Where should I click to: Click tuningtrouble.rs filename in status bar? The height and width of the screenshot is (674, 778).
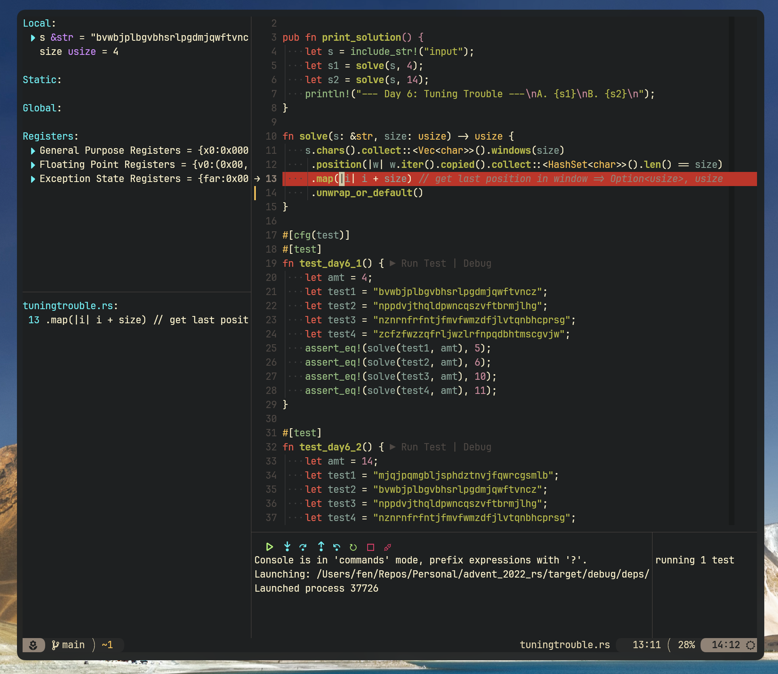tap(565, 645)
